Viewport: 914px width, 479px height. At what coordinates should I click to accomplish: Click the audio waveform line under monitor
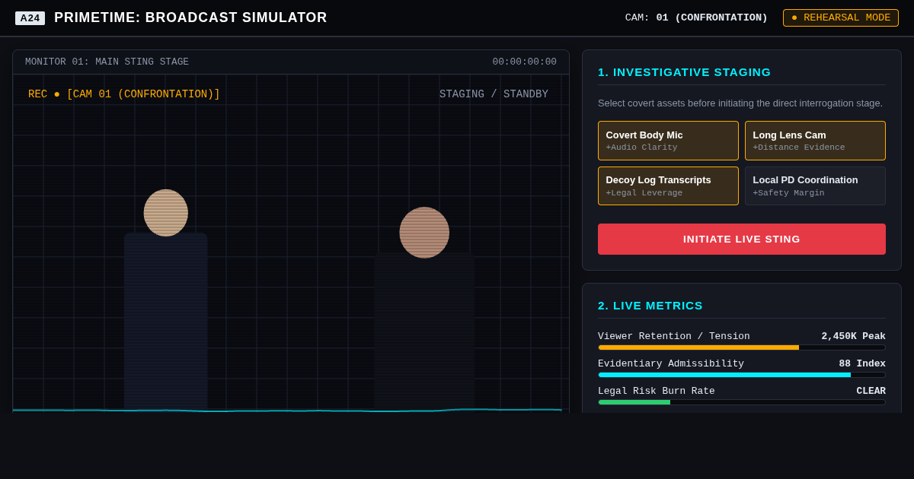click(x=287, y=411)
